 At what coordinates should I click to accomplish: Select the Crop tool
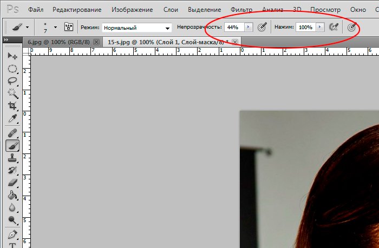(12, 106)
